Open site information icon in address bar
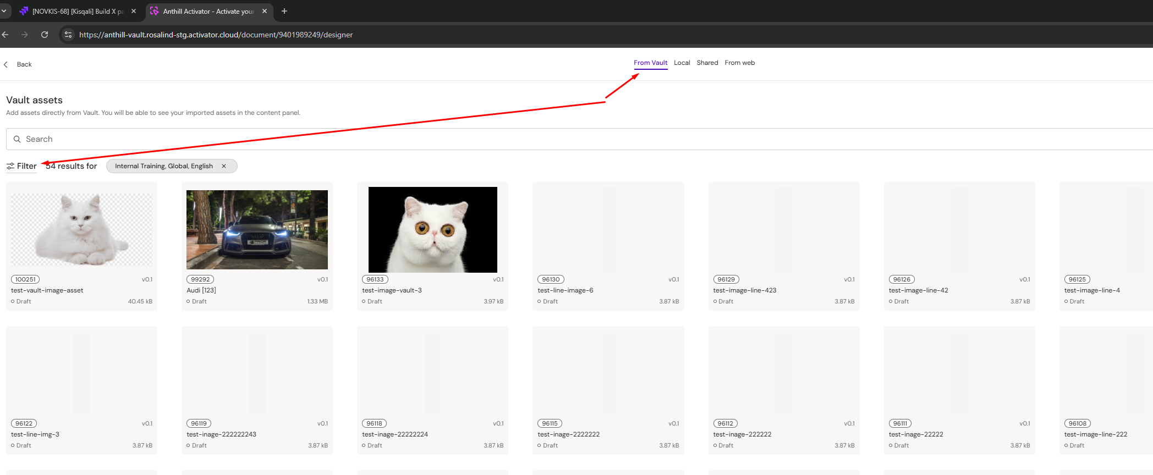The width and height of the screenshot is (1153, 475). click(x=68, y=35)
